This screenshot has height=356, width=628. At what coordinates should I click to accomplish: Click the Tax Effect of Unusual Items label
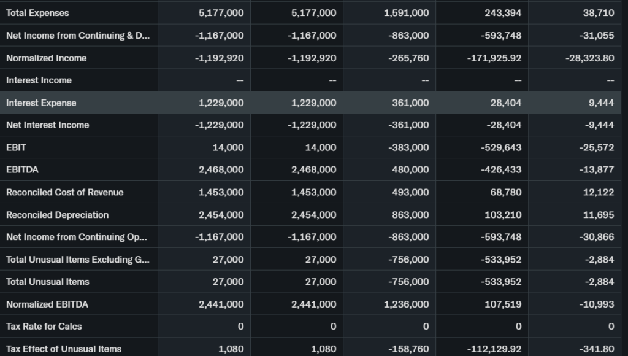(x=64, y=349)
